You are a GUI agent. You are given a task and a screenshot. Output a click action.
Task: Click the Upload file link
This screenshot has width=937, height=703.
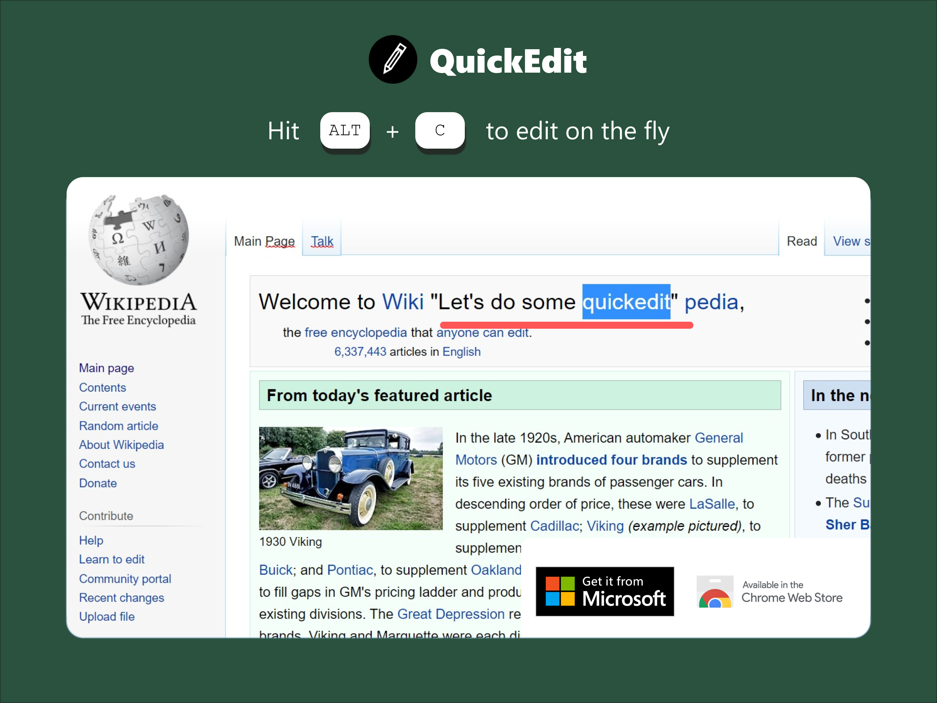(107, 617)
